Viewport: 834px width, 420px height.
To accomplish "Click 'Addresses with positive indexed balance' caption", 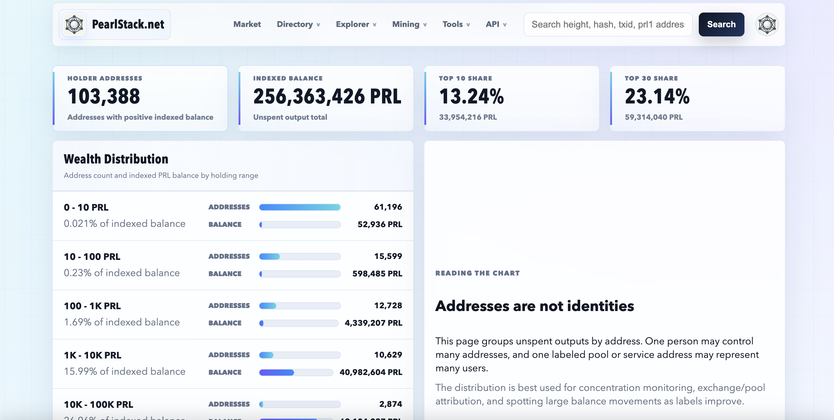I will click(x=140, y=117).
